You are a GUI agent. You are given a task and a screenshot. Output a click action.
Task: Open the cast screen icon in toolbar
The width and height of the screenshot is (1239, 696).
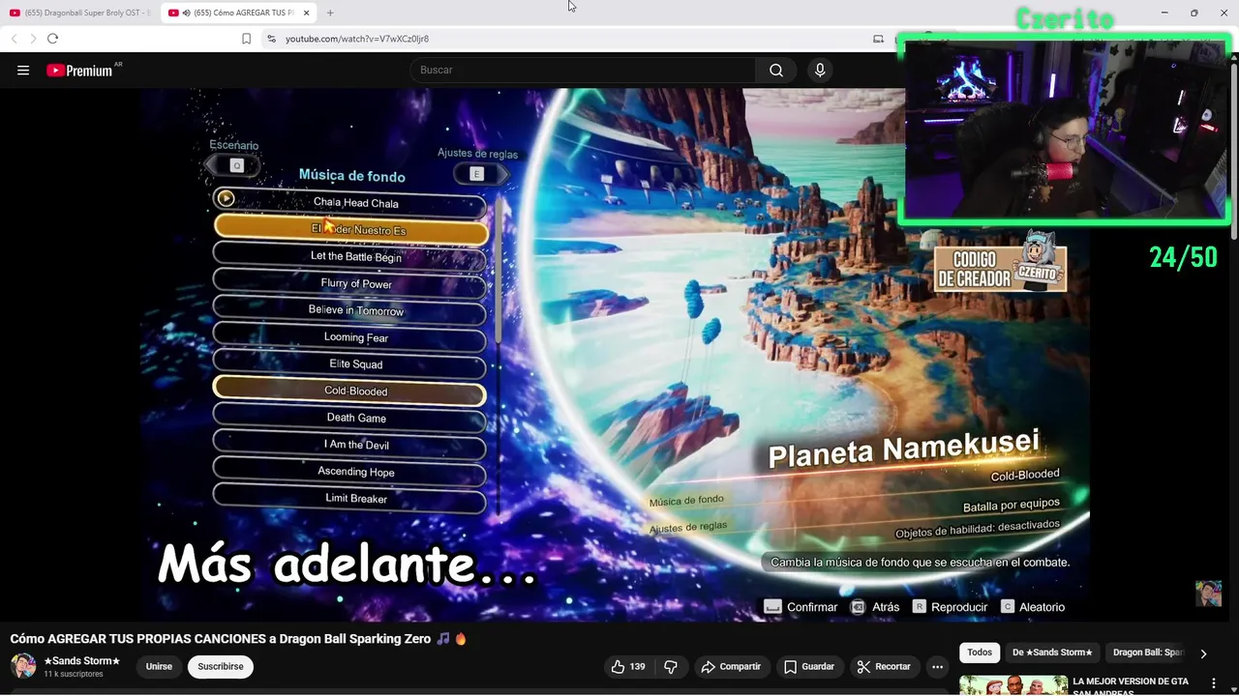[x=878, y=39]
